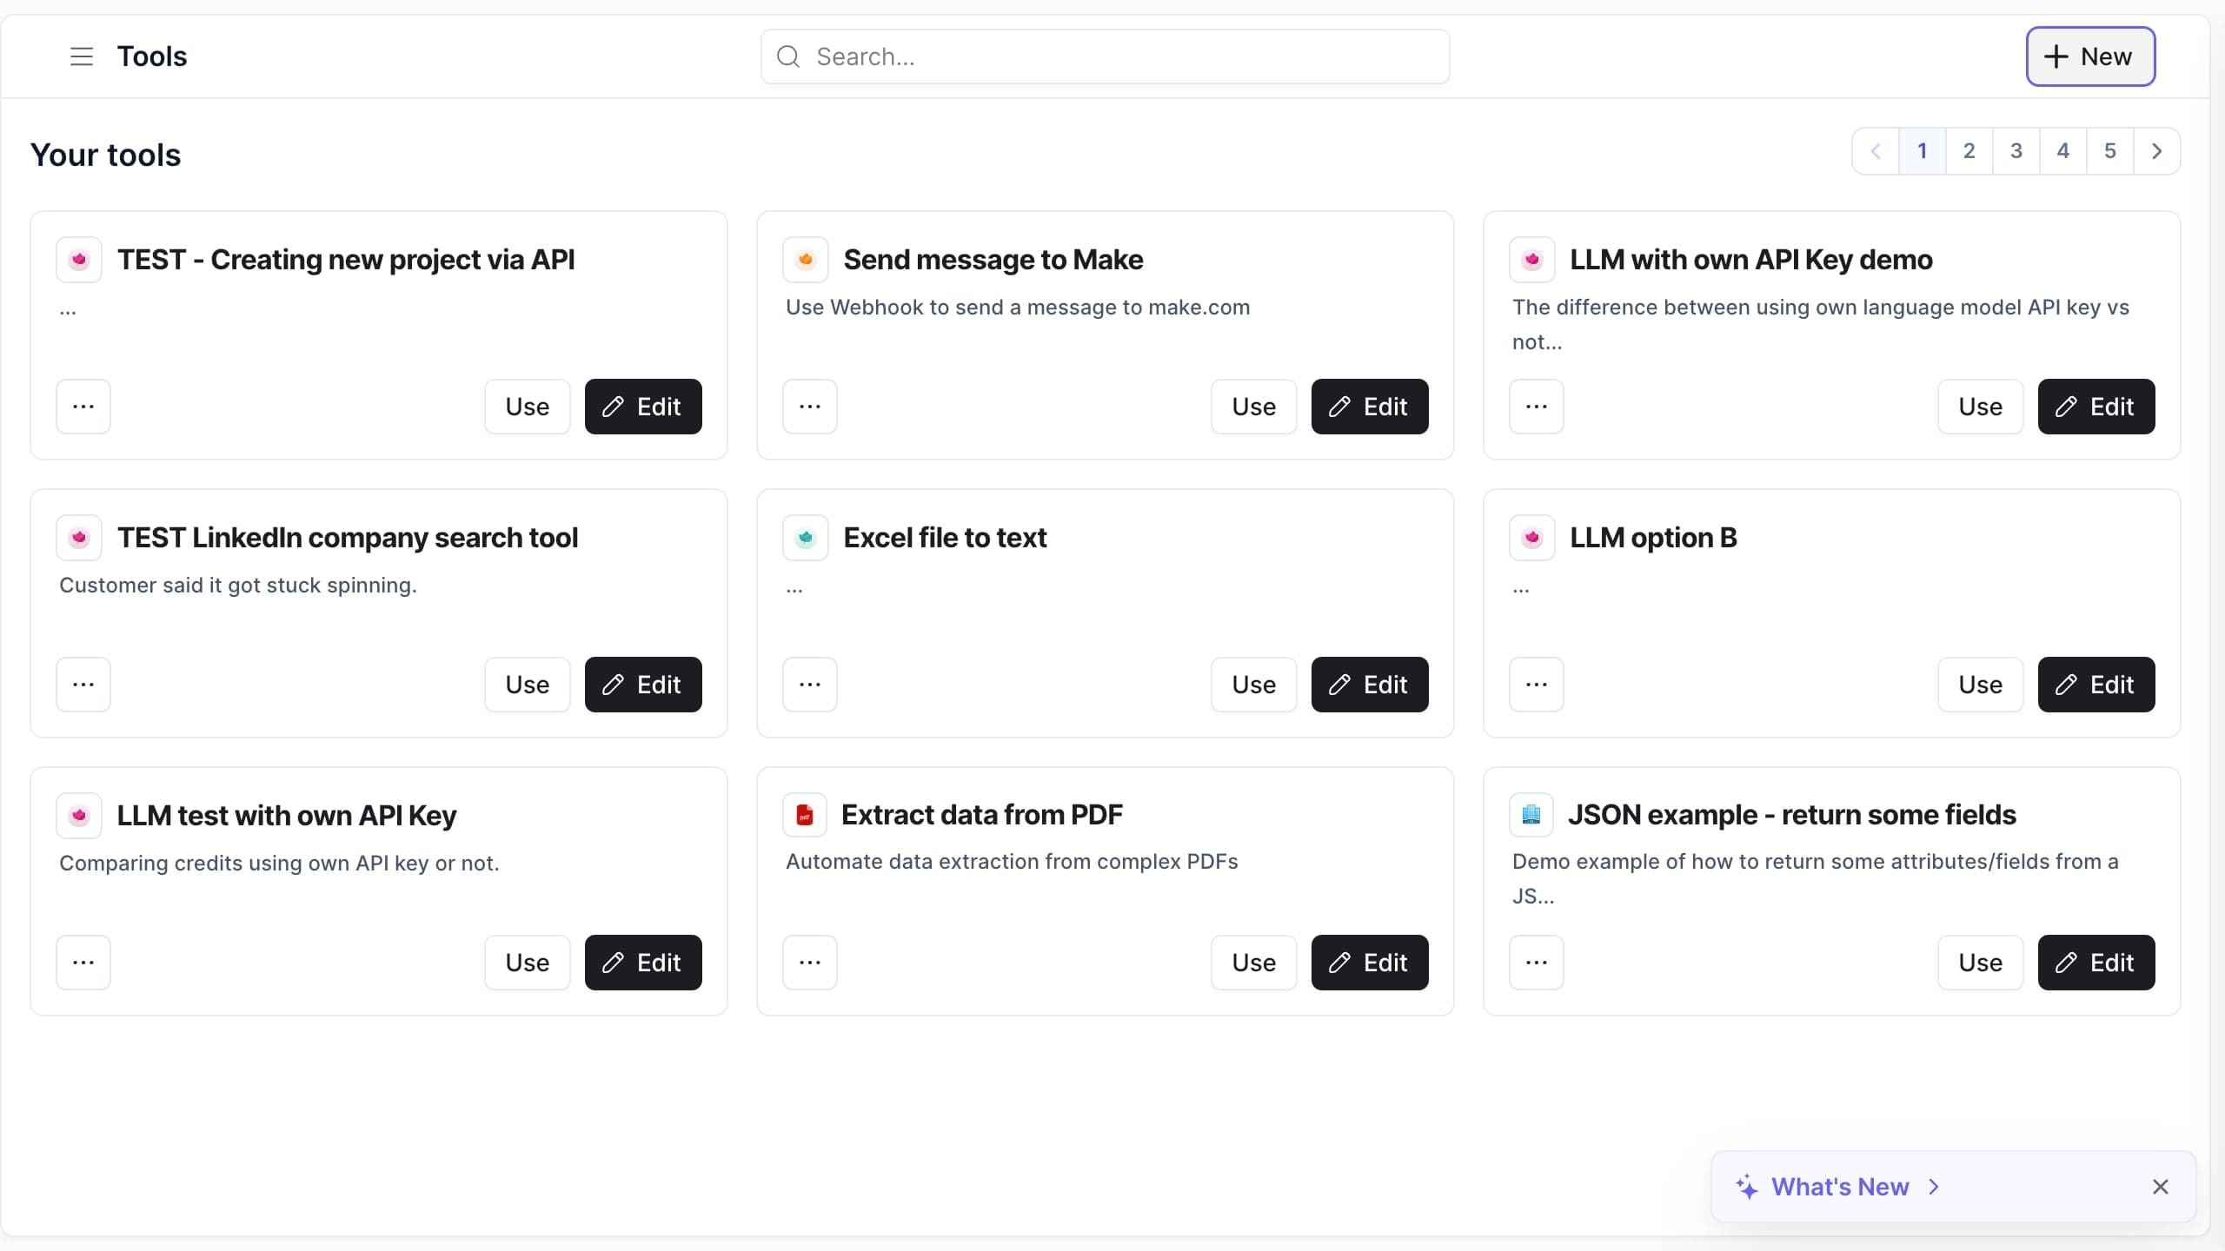
Task: Click the LLM option B tool icon
Action: click(1532, 538)
